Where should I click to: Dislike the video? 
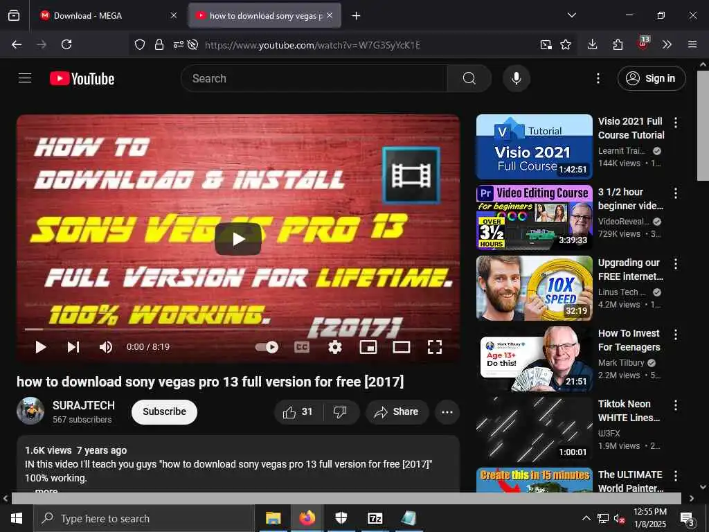341,411
